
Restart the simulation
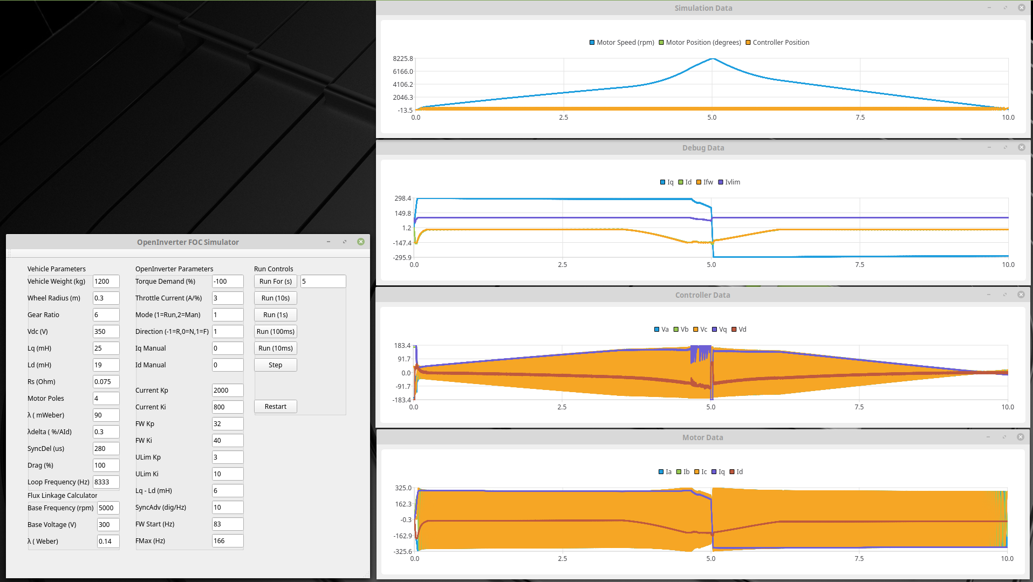[x=275, y=407]
